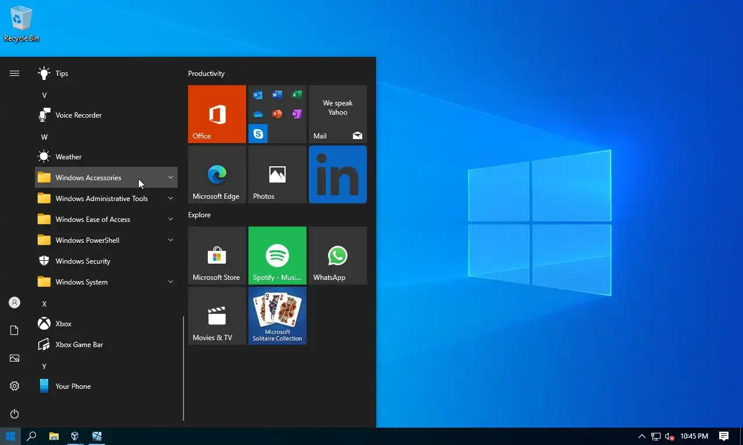The width and height of the screenshot is (743, 445).
Task: Jump to letter V section header
Action: coord(44,95)
